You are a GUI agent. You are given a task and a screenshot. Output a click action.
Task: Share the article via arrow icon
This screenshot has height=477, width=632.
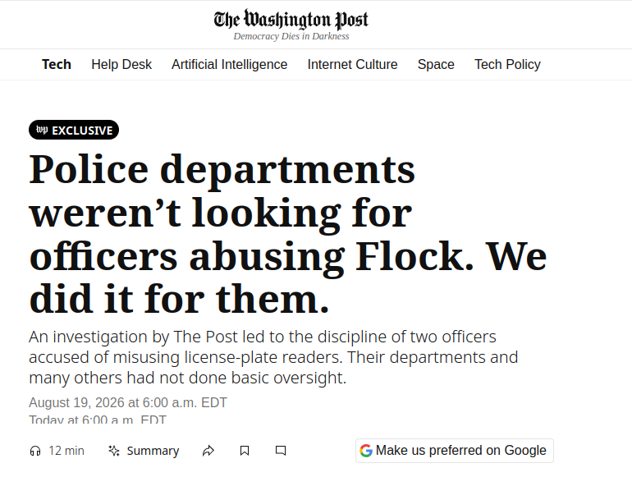(208, 451)
